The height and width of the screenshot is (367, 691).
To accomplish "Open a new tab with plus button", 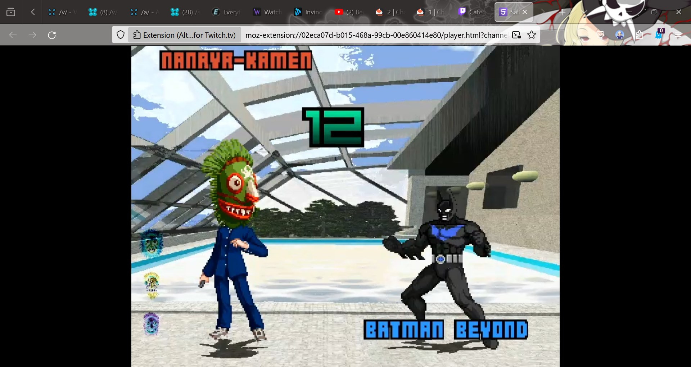I will pos(563,12).
